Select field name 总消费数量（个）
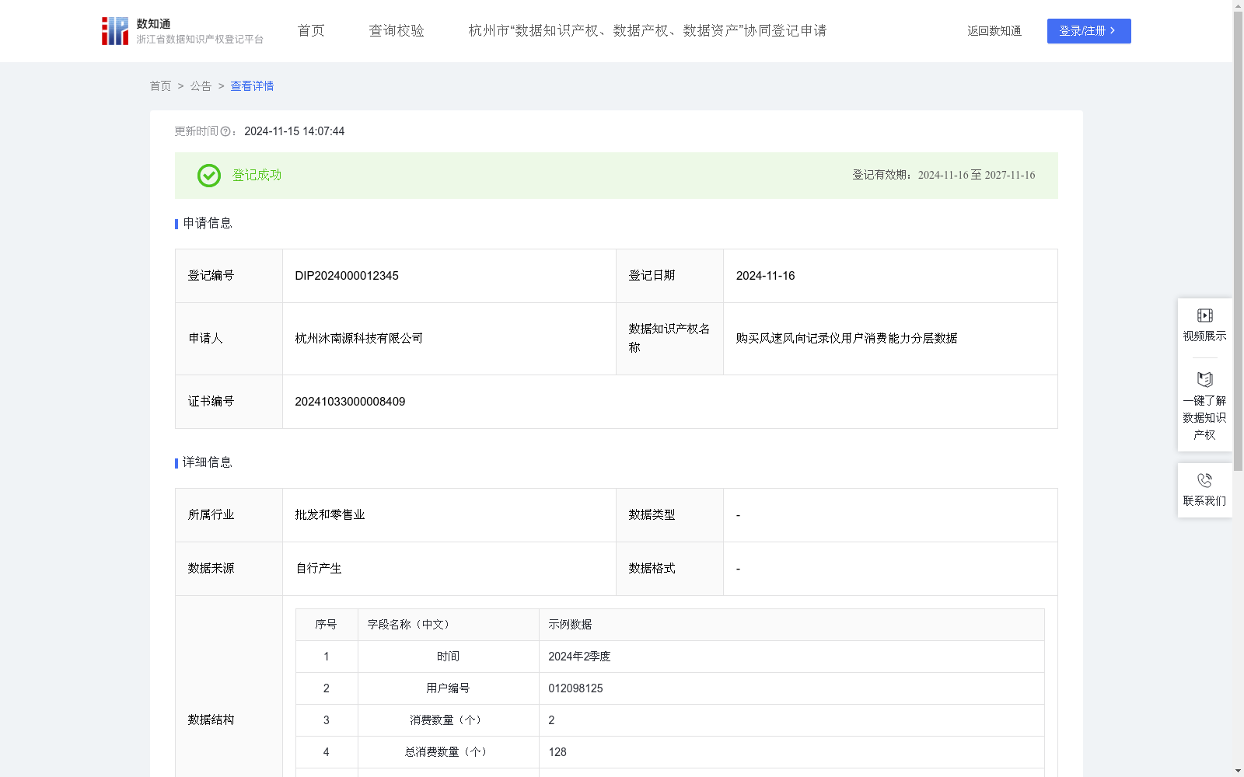The image size is (1244, 777). pyautogui.click(x=448, y=752)
